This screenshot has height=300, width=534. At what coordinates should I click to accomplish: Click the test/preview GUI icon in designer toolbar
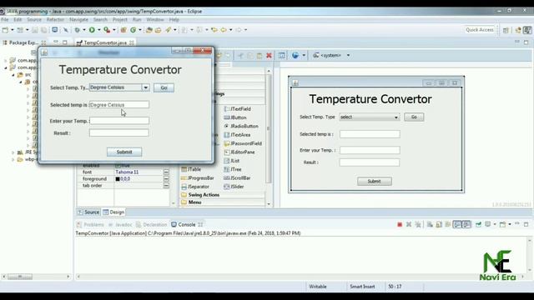282,56
